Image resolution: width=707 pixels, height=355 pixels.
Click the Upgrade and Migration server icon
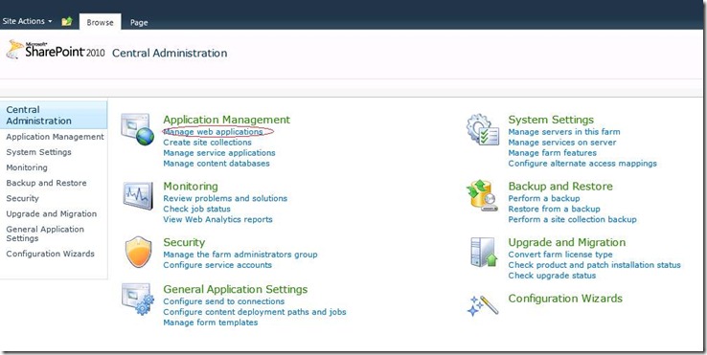click(484, 253)
